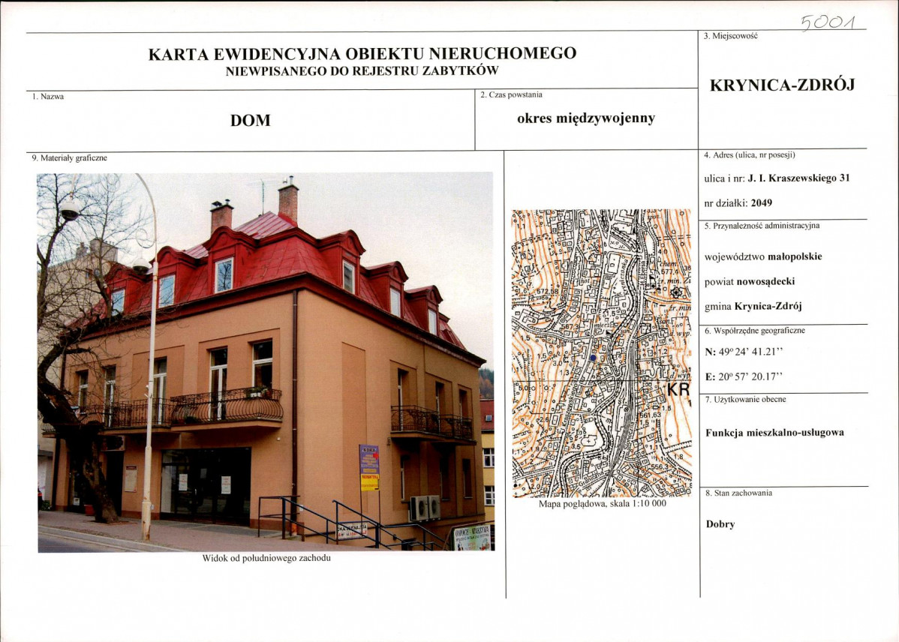The width and height of the screenshot is (899, 642).
Task: Click the blue location dot on the map
Action: [593, 357]
